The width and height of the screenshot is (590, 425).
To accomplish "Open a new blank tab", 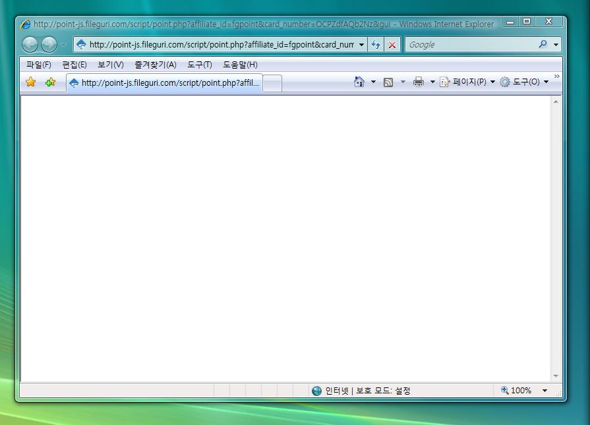I will click(272, 83).
